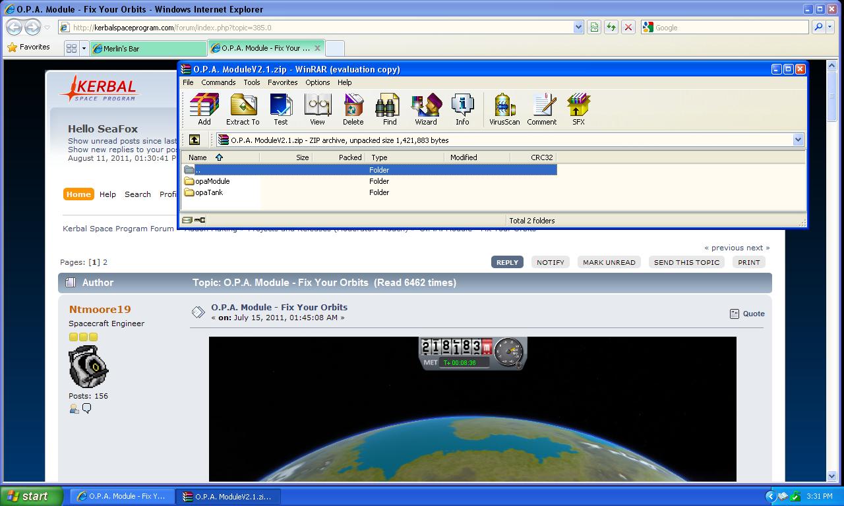This screenshot has height=506, width=844.
Task: Select the parent '..' folder row
Action: (x=369, y=170)
